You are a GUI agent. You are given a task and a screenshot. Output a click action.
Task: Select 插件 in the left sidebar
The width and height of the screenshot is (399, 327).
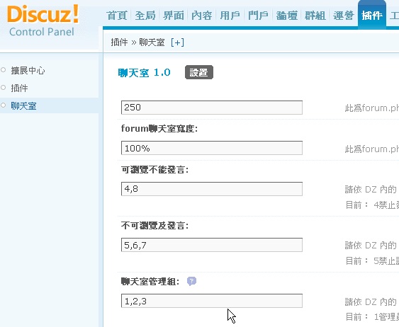click(x=19, y=88)
